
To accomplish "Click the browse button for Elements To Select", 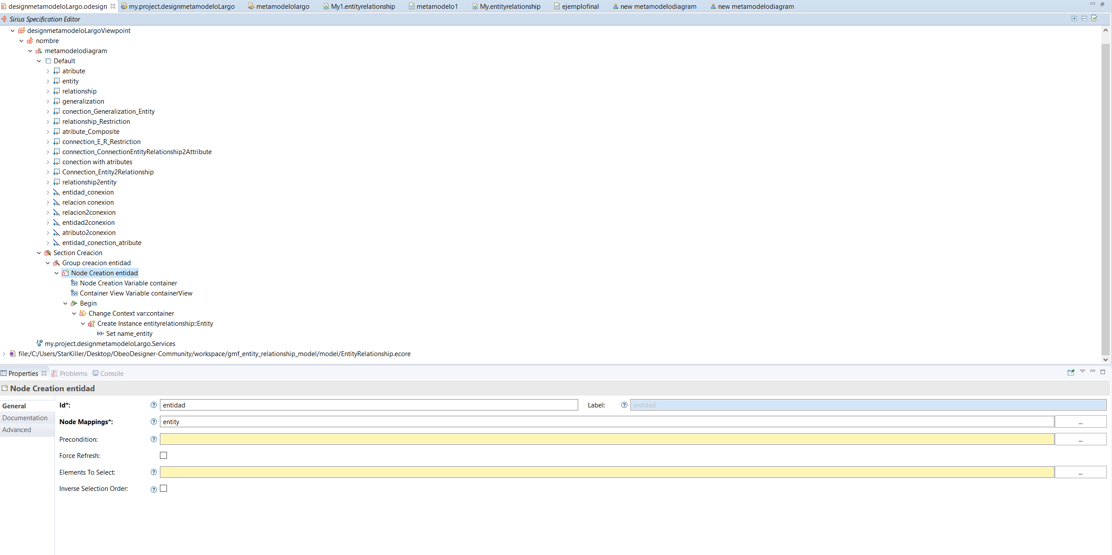I will 1080,472.
